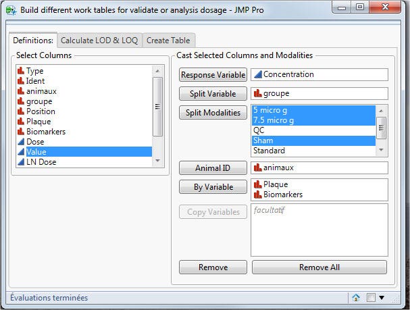Click the Split Modalities button

213,113
